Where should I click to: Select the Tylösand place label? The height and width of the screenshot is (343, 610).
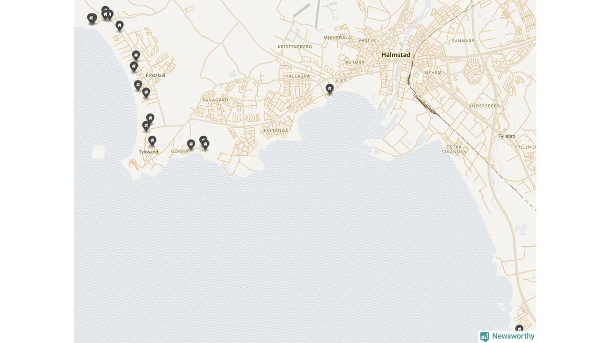148,152
